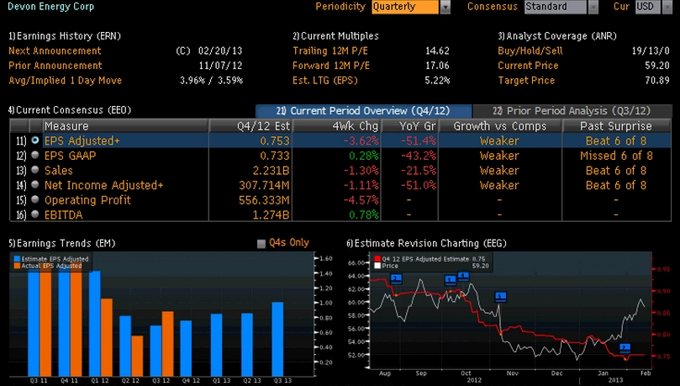Open the Cur currency dropdown arrow
This screenshot has height=386, width=680.
click(x=667, y=7)
